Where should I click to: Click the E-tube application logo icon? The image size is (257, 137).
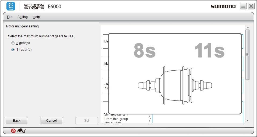(11, 6)
